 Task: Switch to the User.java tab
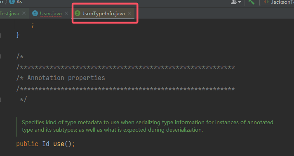tap(51, 14)
